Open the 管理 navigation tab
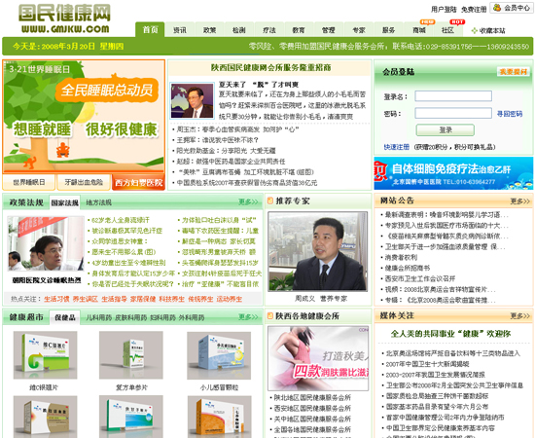Viewport: 535px width, 438px height. (329, 30)
